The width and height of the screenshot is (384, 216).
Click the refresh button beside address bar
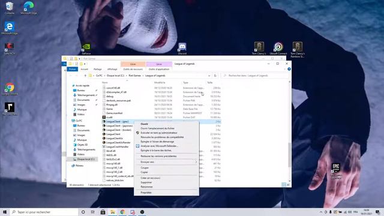[215, 76]
